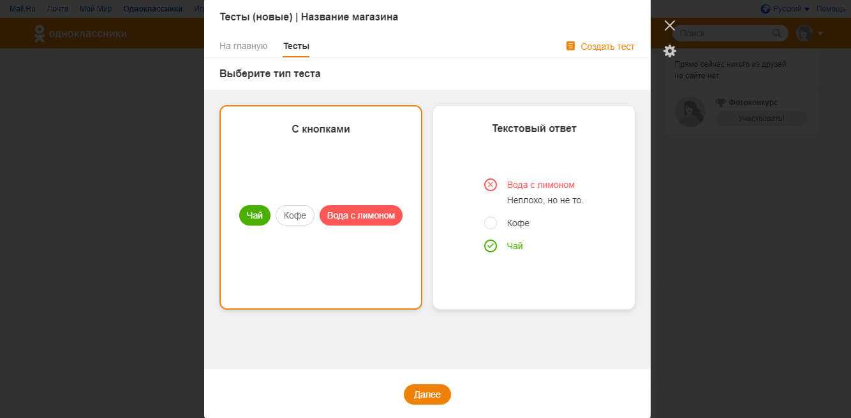Click the profile avatar in header
Screen dimensions: 851x418
click(805, 33)
